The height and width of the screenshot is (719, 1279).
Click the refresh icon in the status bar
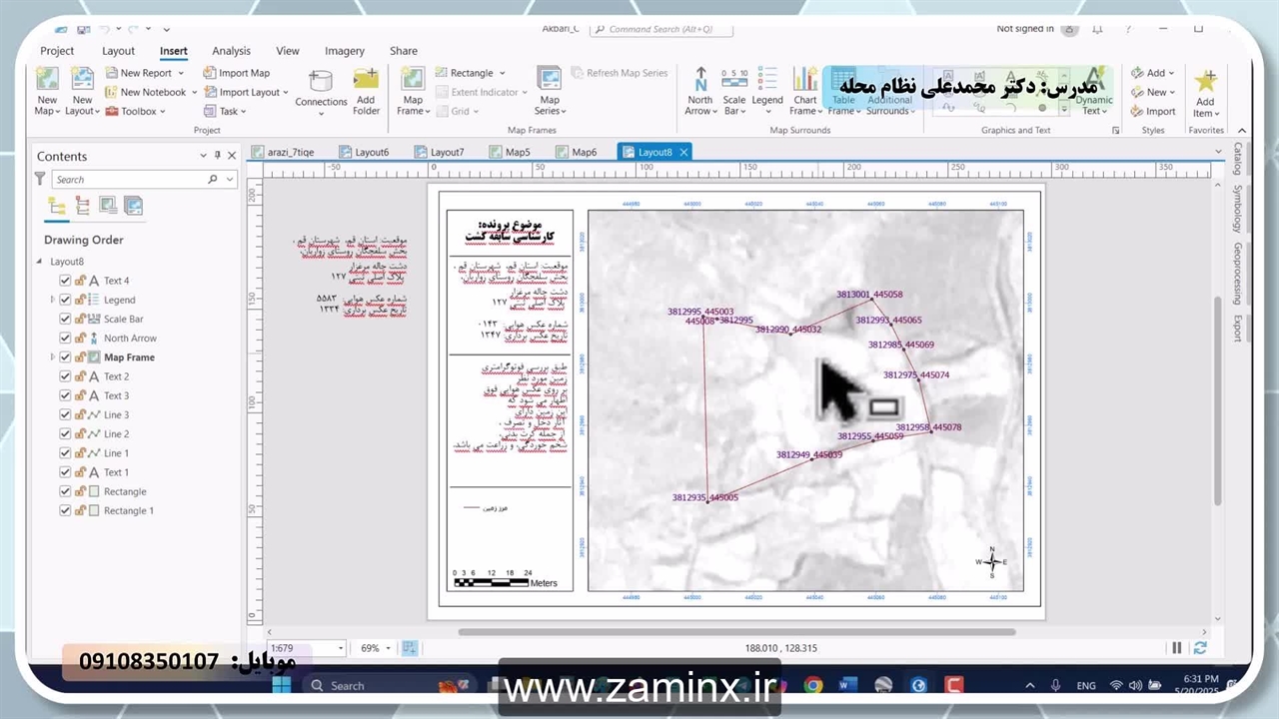click(1200, 648)
